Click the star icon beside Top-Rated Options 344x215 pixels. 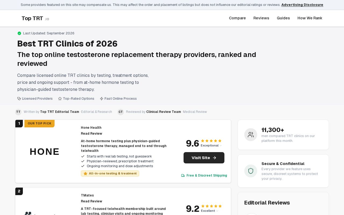coord(60,99)
